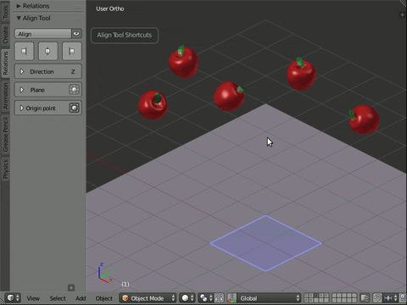The height and width of the screenshot is (305, 407).
Task: Open the Object menu
Action: click(103, 298)
